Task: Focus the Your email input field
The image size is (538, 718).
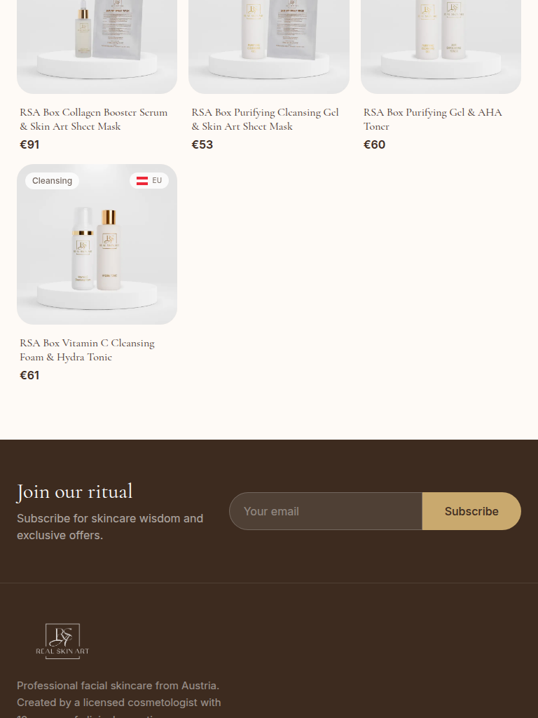Action: point(326,511)
